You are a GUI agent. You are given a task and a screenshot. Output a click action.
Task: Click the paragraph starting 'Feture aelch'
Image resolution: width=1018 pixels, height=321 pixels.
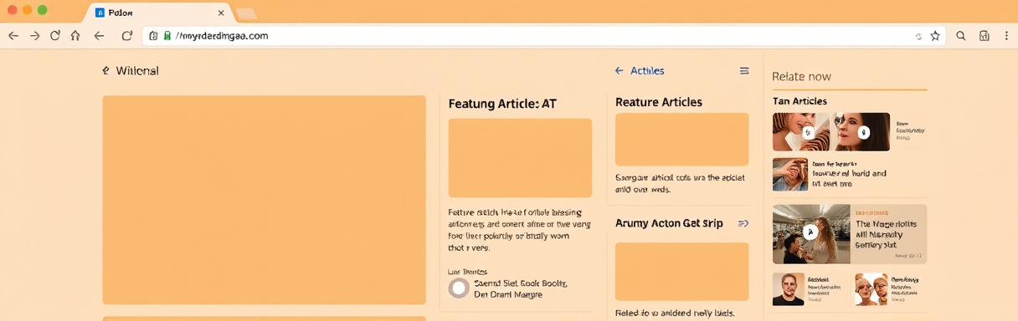click(520, 230)
